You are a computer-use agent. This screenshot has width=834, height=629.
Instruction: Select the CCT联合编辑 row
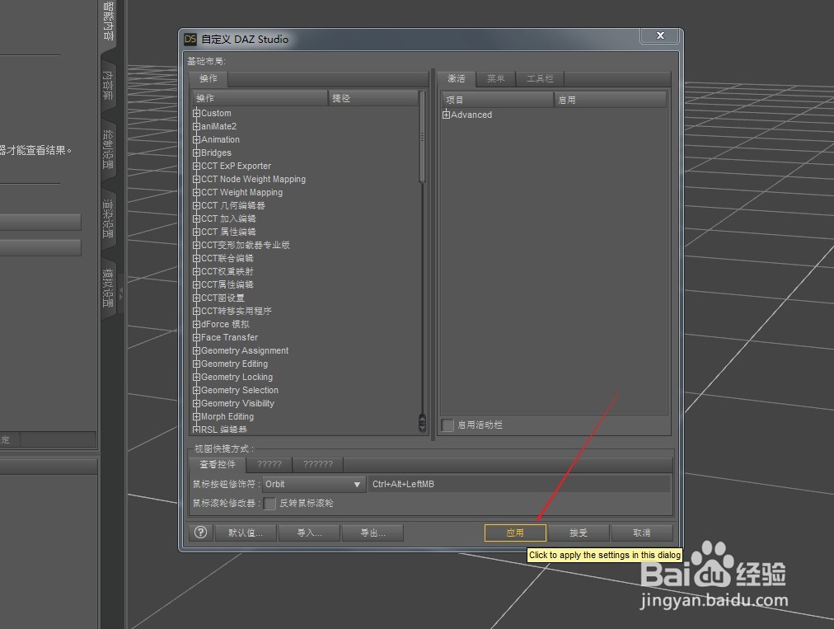point(227,258)
